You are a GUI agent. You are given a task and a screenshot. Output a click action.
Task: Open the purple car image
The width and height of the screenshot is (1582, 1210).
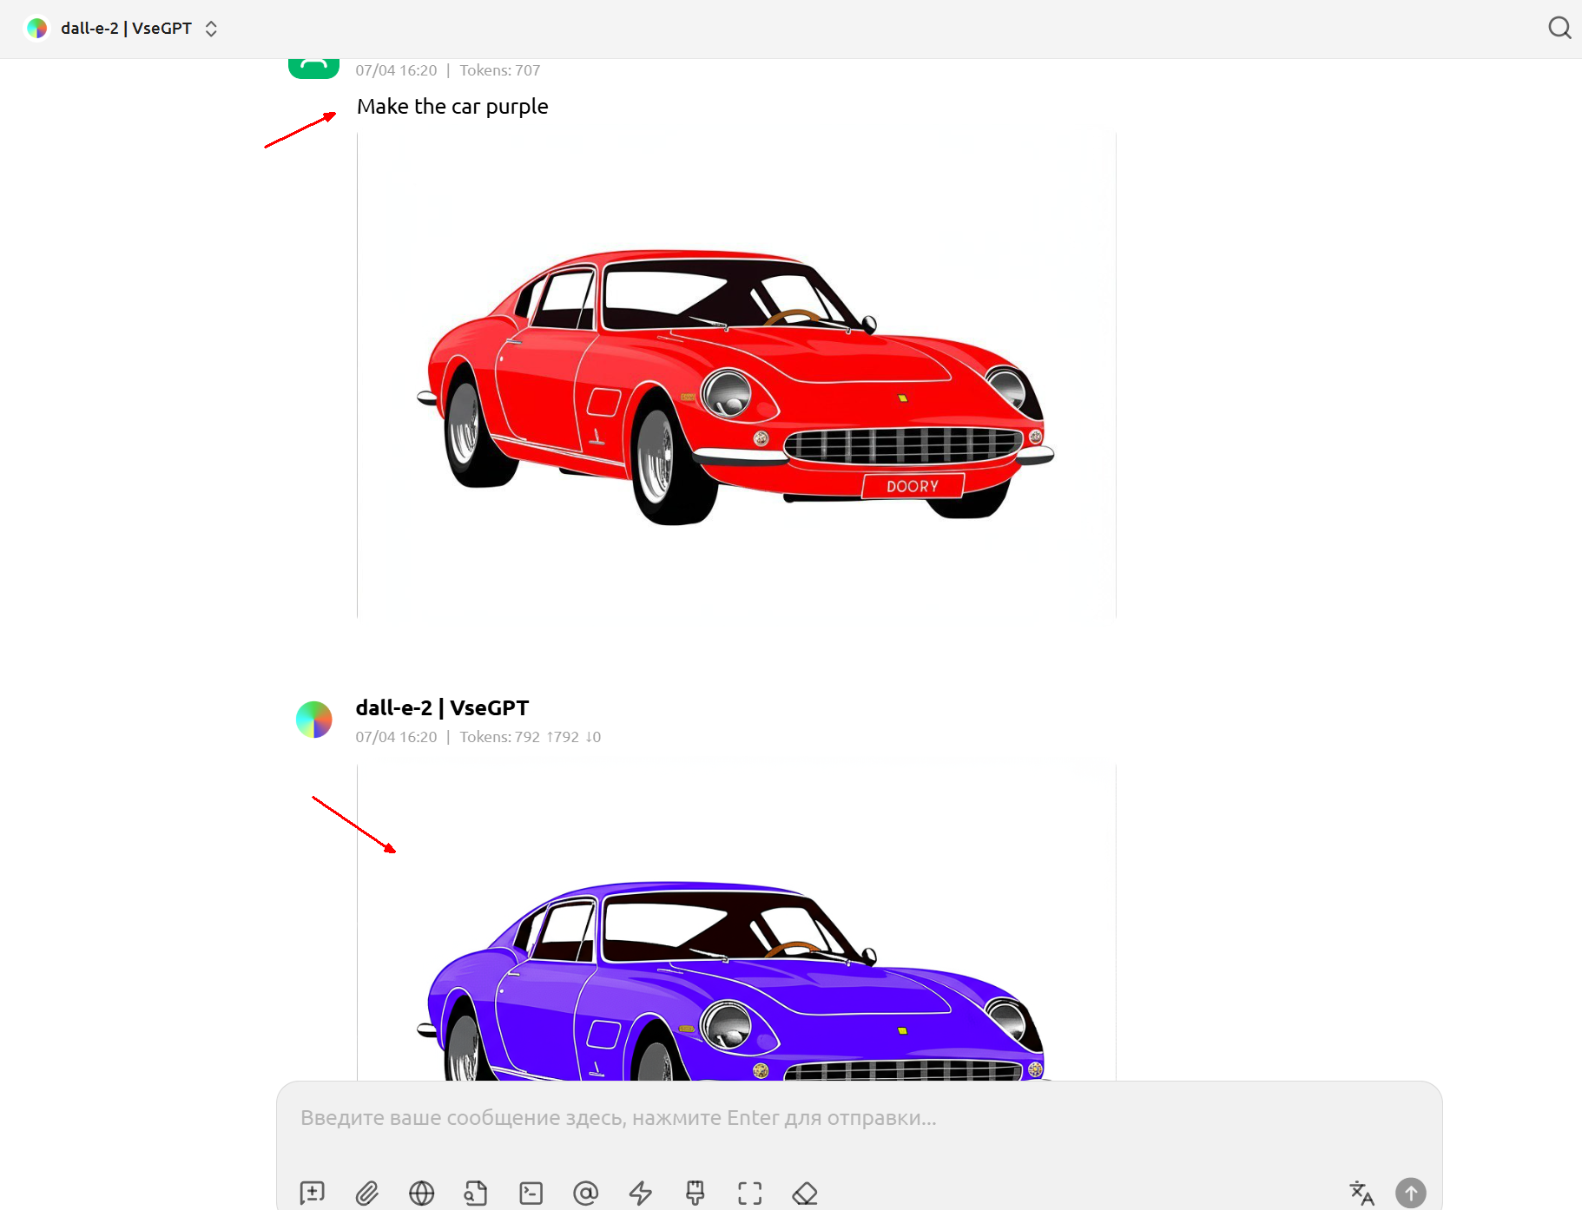click(736, 923)
